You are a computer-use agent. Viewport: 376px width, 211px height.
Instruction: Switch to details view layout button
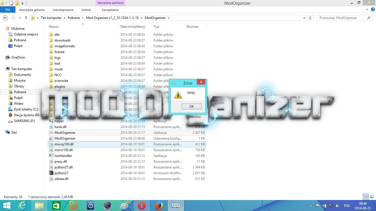point(366,197)
